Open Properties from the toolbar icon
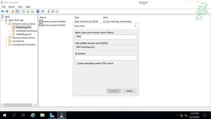The image size is (211, 119). (23, 12)
